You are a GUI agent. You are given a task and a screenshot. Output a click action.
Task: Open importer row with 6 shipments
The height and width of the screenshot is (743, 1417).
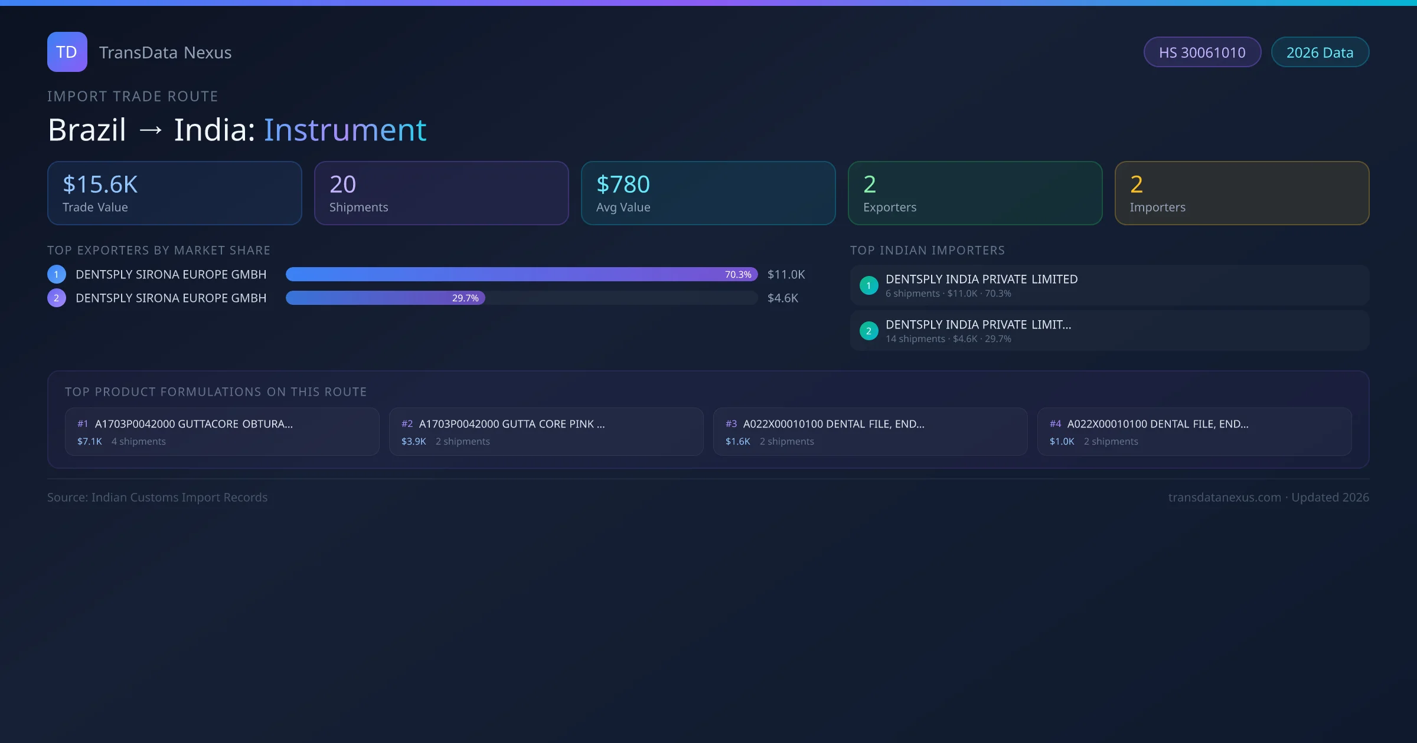coord(1109,285)
